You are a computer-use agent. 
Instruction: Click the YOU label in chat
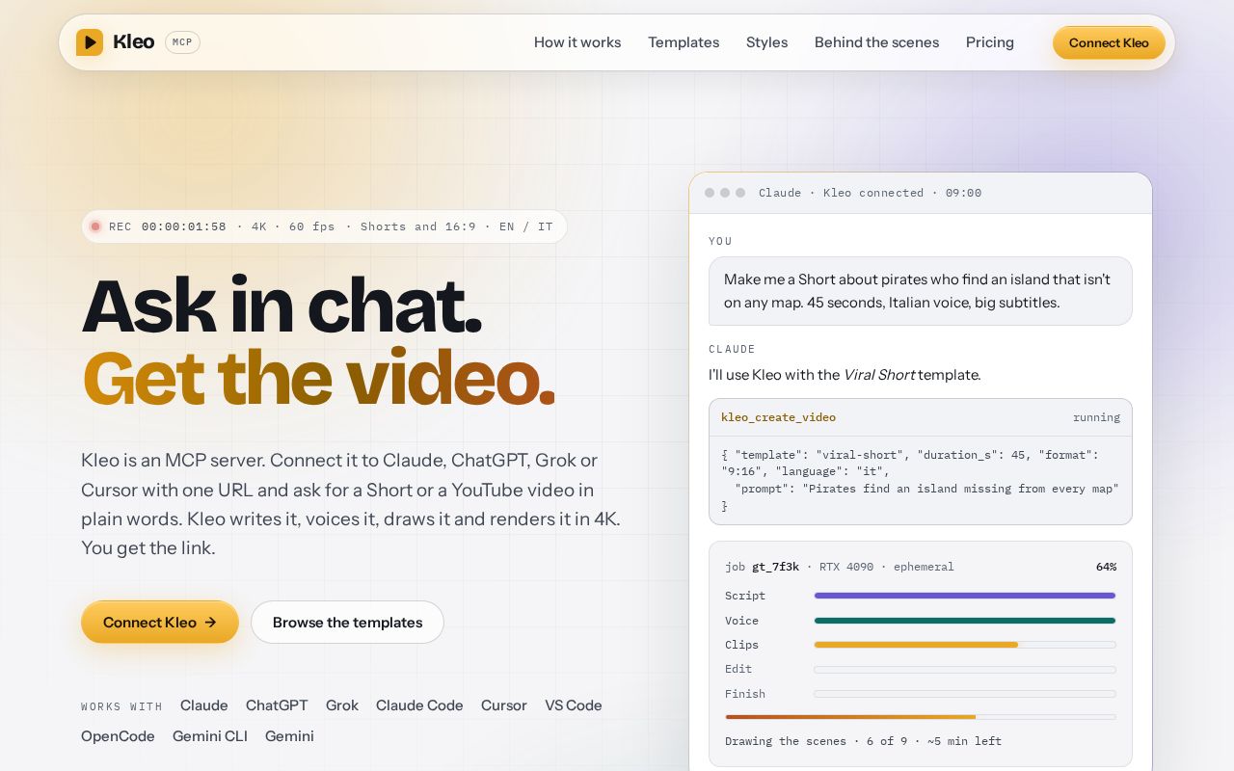click(x=720, y=241)
